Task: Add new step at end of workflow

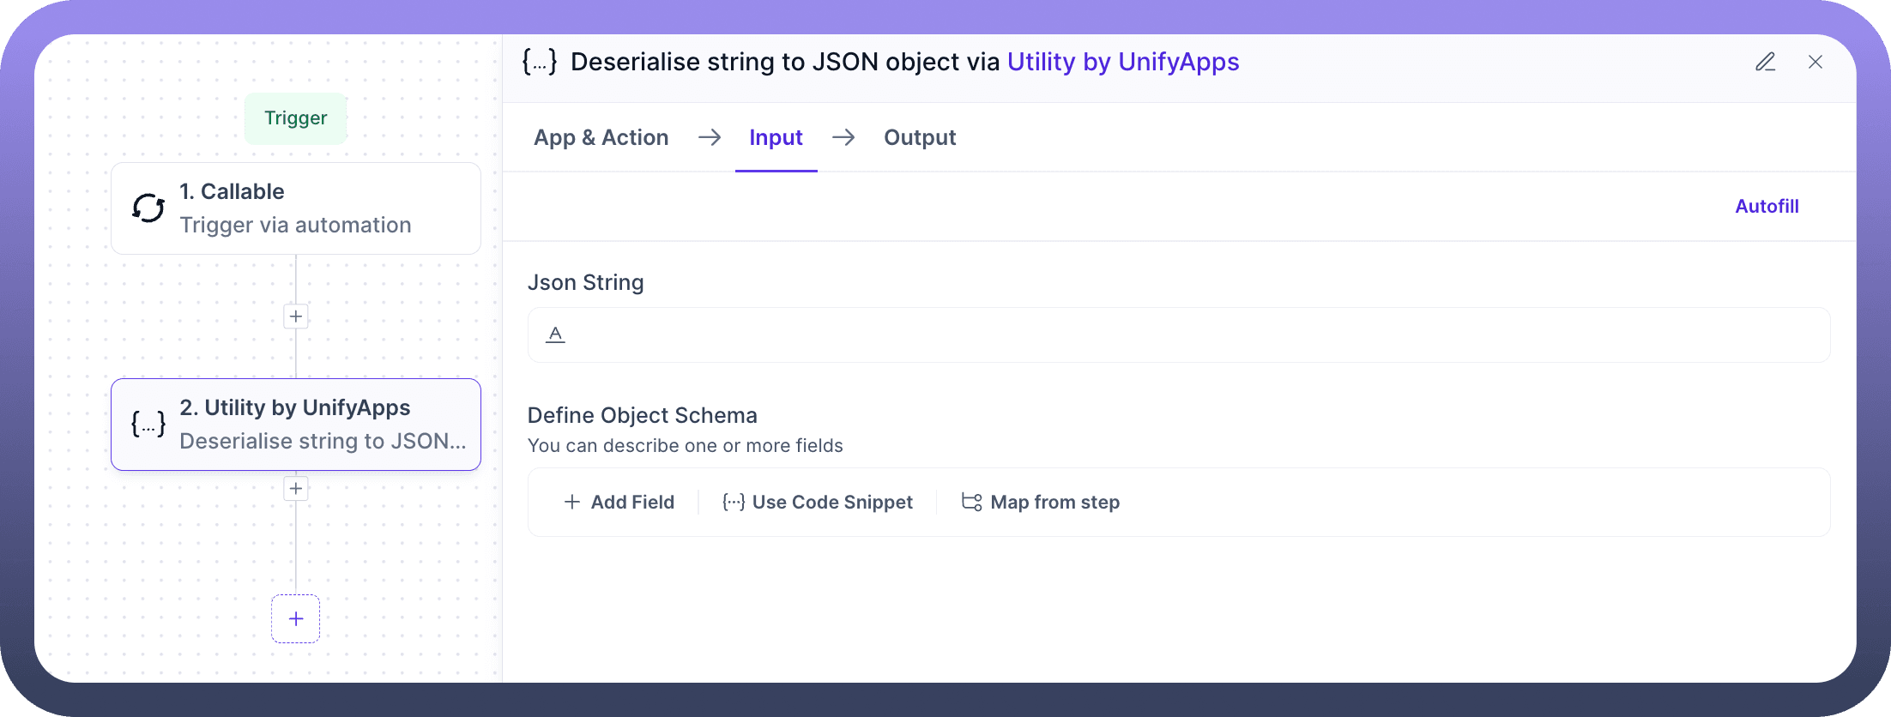Action: (x=296, y=618)
